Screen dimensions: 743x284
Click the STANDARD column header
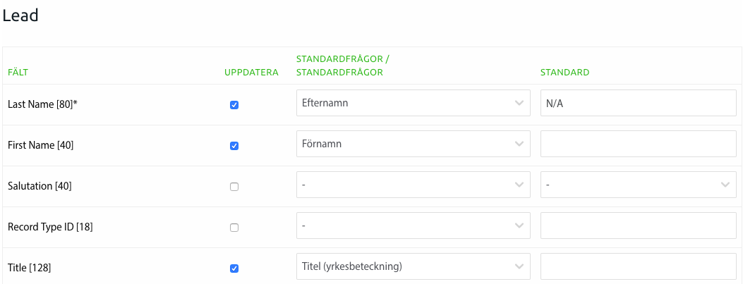point(564,73)
